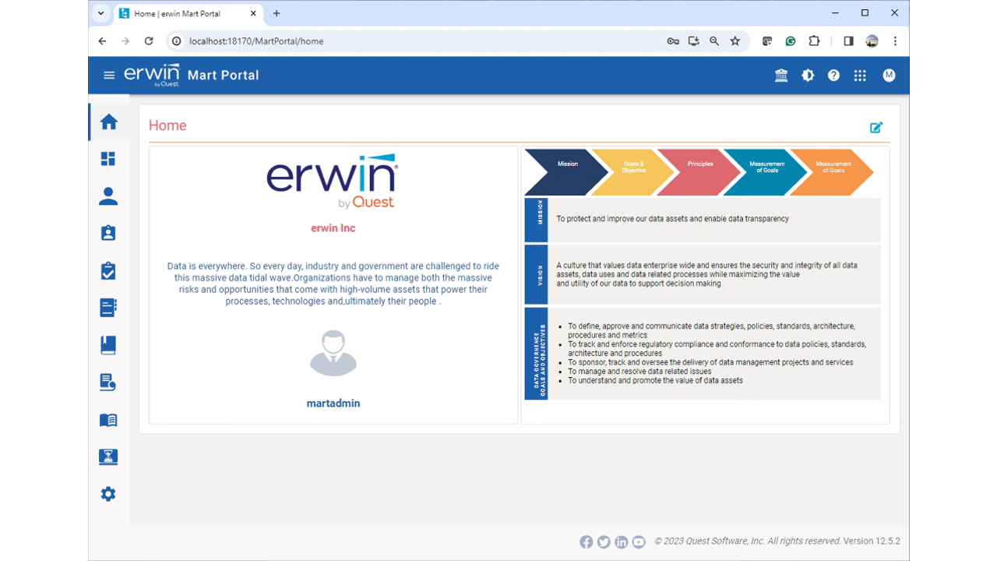Open the LinkedIn footer link
This screenshot has width=997, height=561.
(622, 542)
